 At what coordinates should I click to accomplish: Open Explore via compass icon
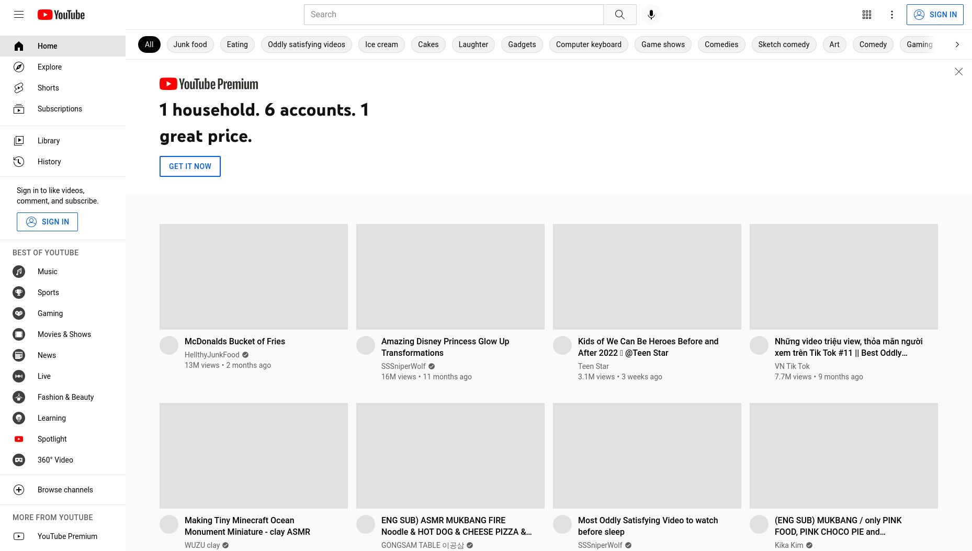(19, 67)
